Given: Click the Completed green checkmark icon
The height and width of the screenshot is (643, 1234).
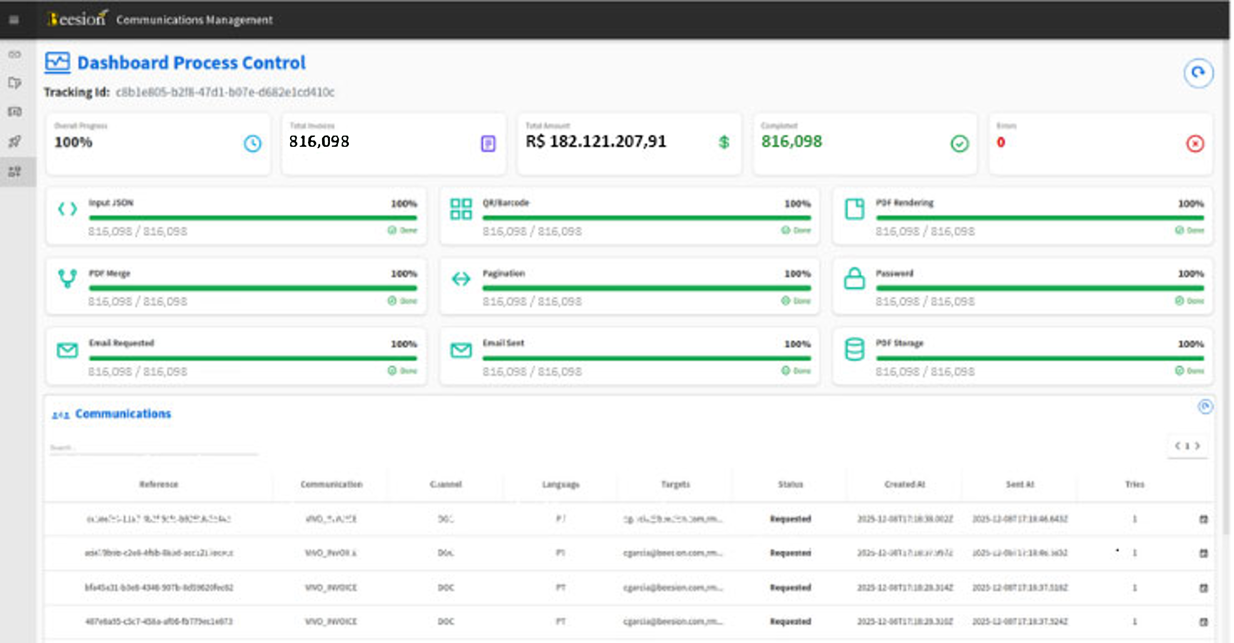Looking at the screenshot, I should (959, 143).
